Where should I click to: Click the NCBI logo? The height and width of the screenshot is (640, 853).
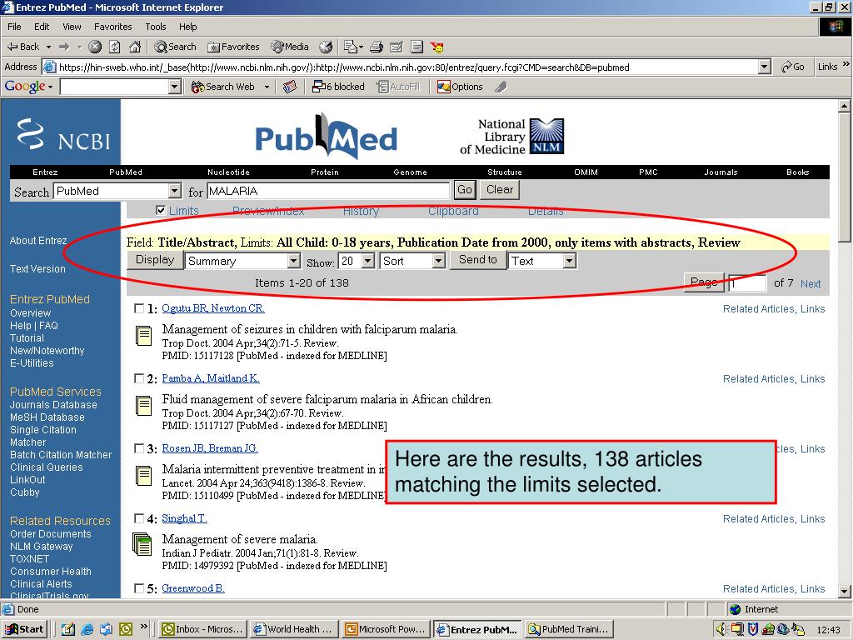pos(63,134)
